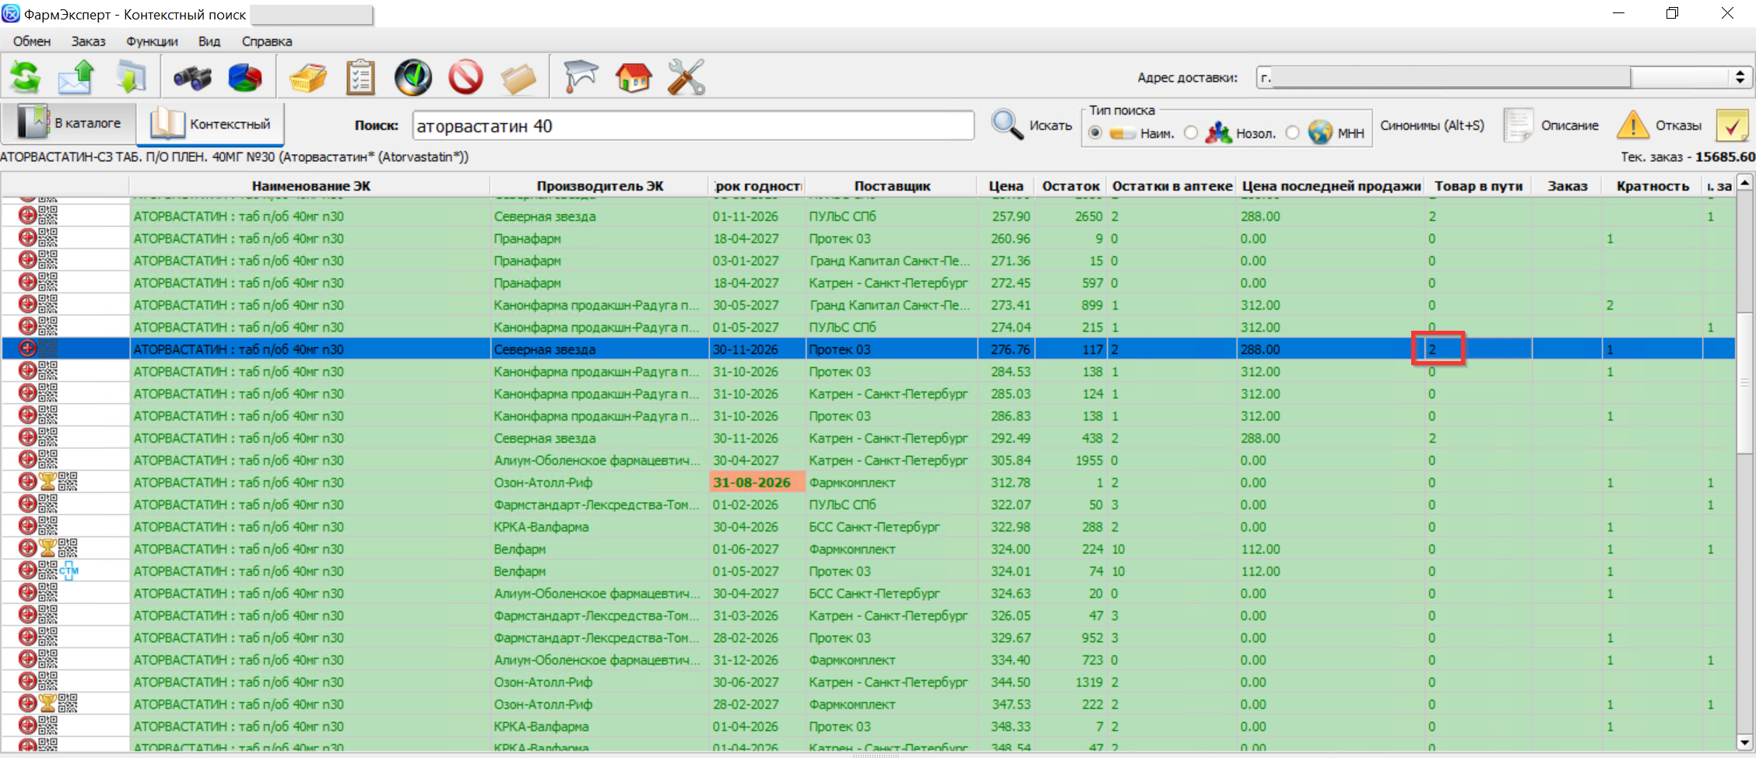Open the wrench and screwdriver settings icon
Image resolution: width=1756 pixels, height=758 pixels.
coord(686,77)
